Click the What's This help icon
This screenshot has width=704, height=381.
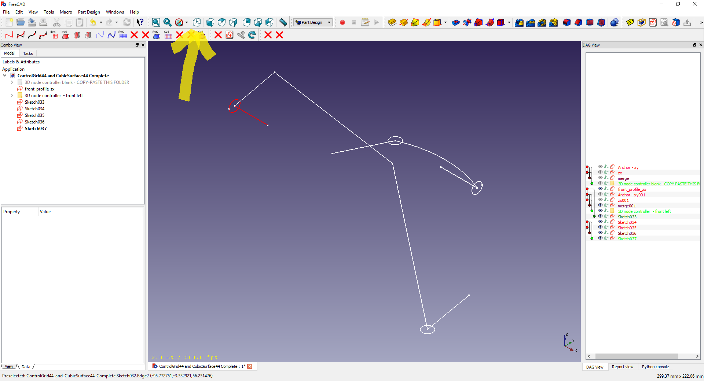140,22
